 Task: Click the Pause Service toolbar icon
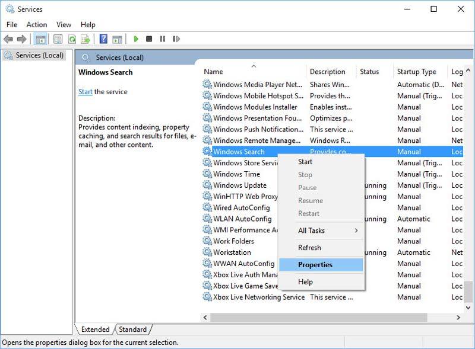pos(163,39)
